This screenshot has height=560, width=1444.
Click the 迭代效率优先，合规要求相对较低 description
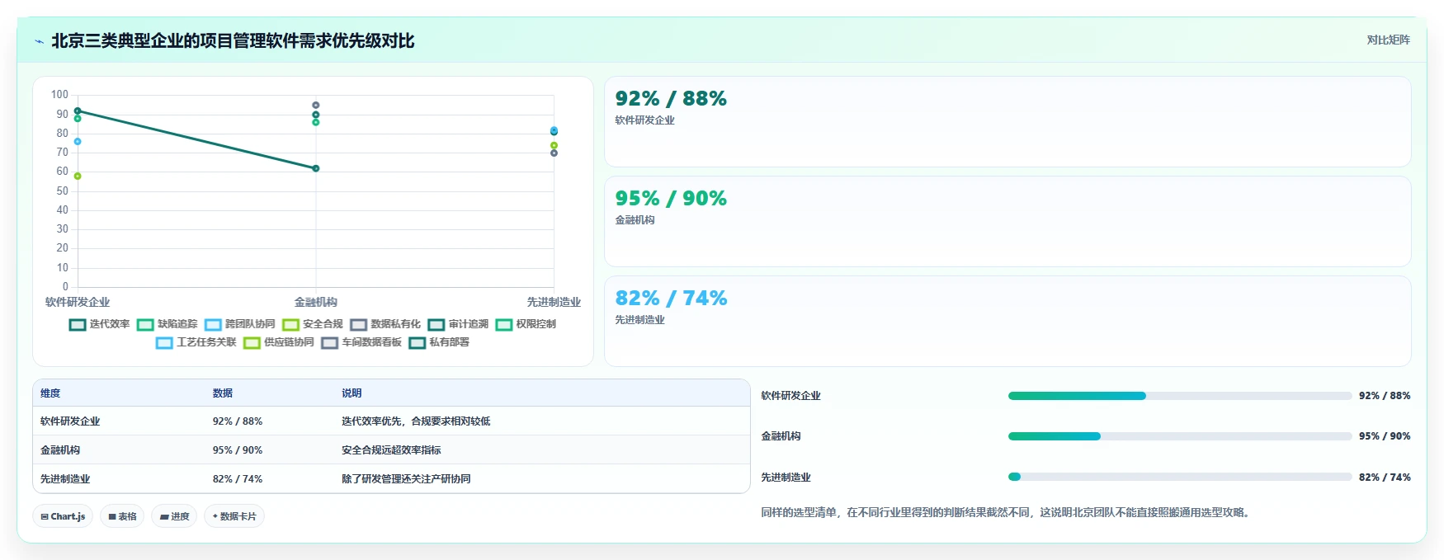[x=416, y=421]
